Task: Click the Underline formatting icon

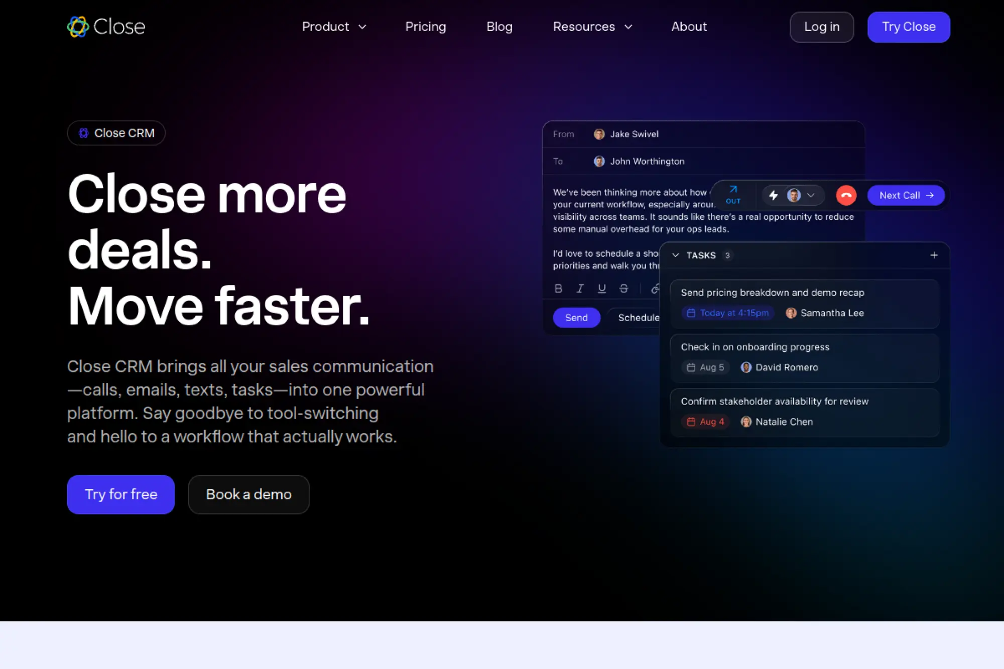Action: 601,289
